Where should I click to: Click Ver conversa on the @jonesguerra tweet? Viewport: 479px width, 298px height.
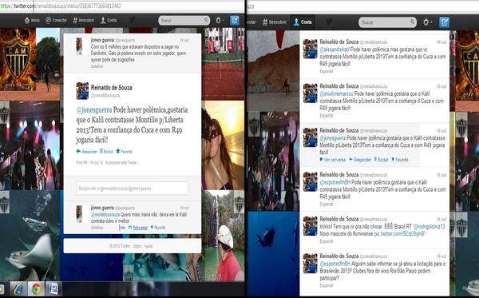click(x=333, y=160)
